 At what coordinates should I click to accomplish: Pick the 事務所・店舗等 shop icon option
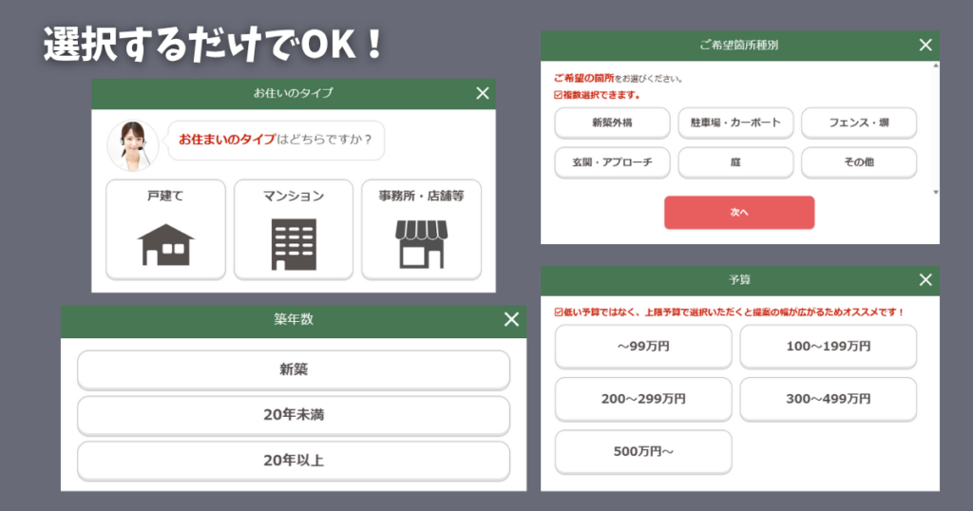pos(421,230)
